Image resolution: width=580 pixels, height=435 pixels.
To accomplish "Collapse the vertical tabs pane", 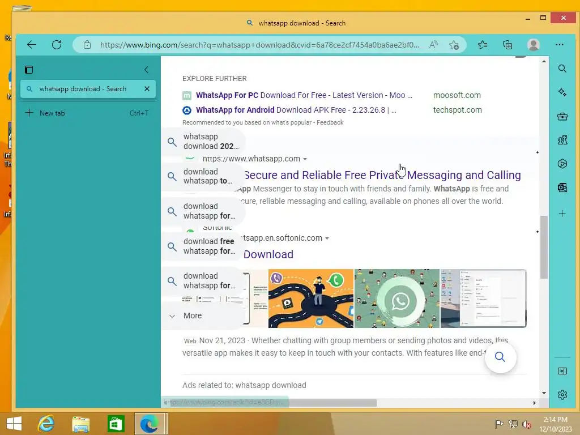I will (x=147, y=70).
